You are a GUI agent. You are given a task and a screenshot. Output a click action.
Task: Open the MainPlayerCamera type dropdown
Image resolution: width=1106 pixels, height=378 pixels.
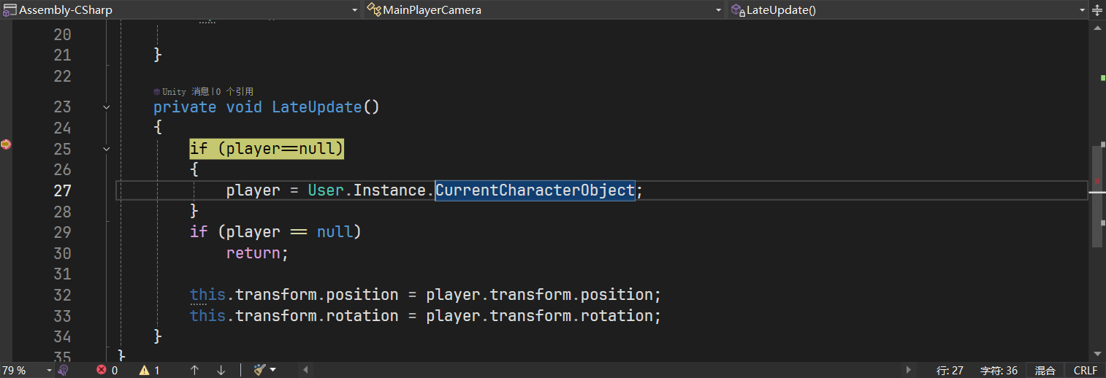click(718, 10)
